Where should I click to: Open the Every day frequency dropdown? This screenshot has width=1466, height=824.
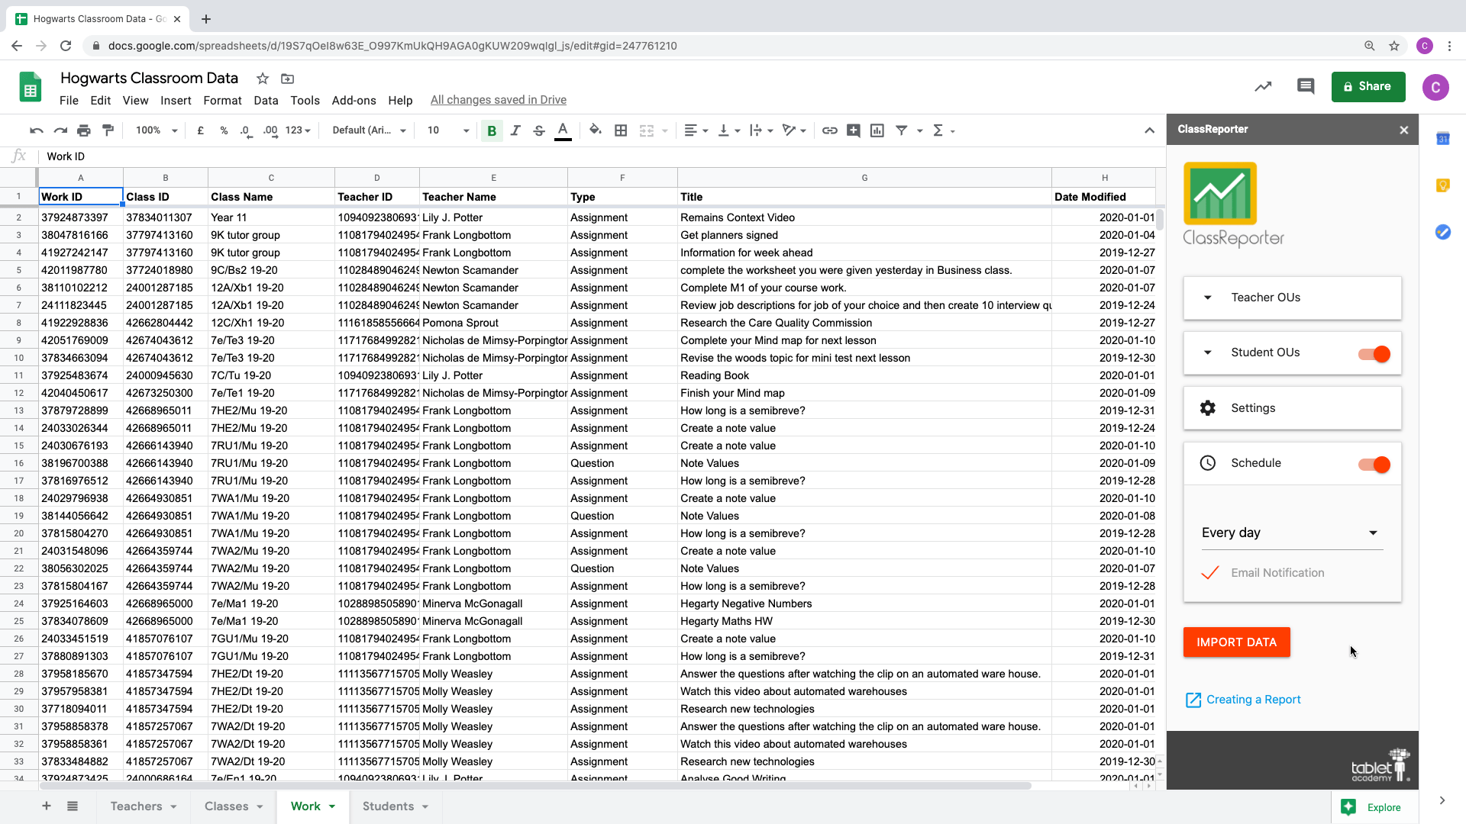1292,533
